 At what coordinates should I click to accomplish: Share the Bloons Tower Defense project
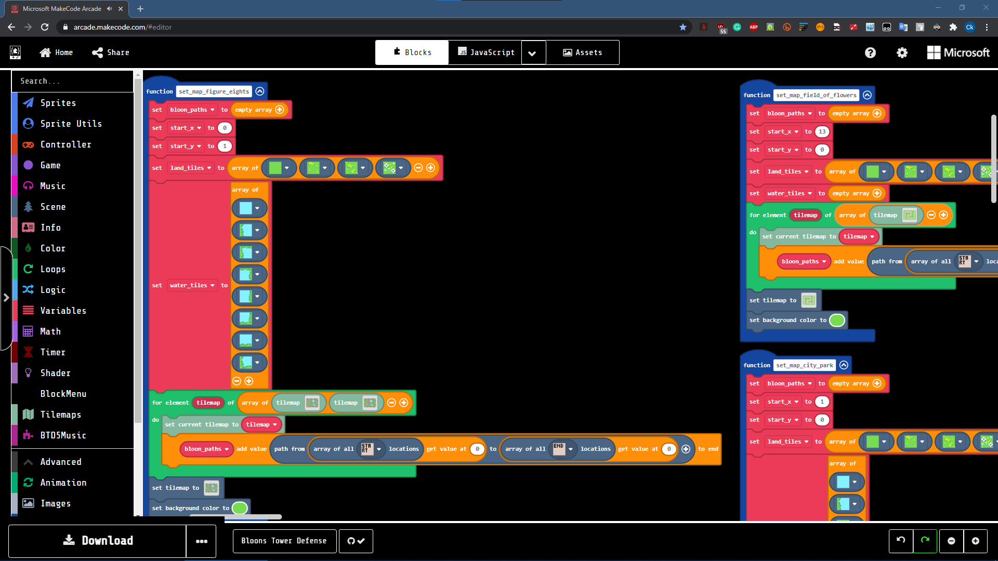tap(110, 52)
